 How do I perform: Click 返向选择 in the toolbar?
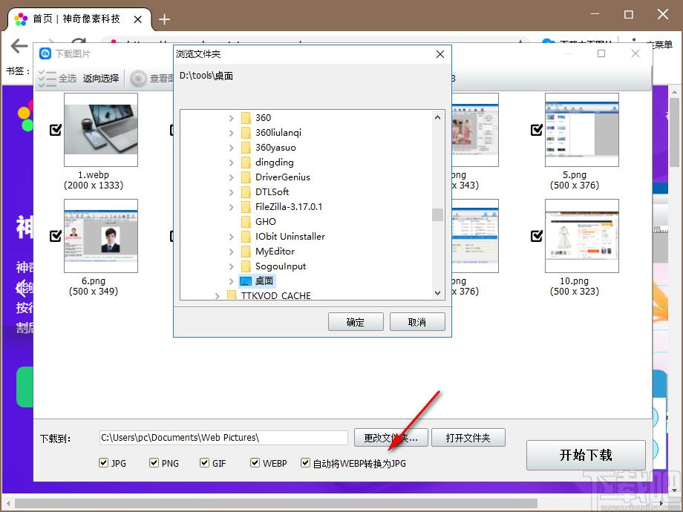pos(101,79)
